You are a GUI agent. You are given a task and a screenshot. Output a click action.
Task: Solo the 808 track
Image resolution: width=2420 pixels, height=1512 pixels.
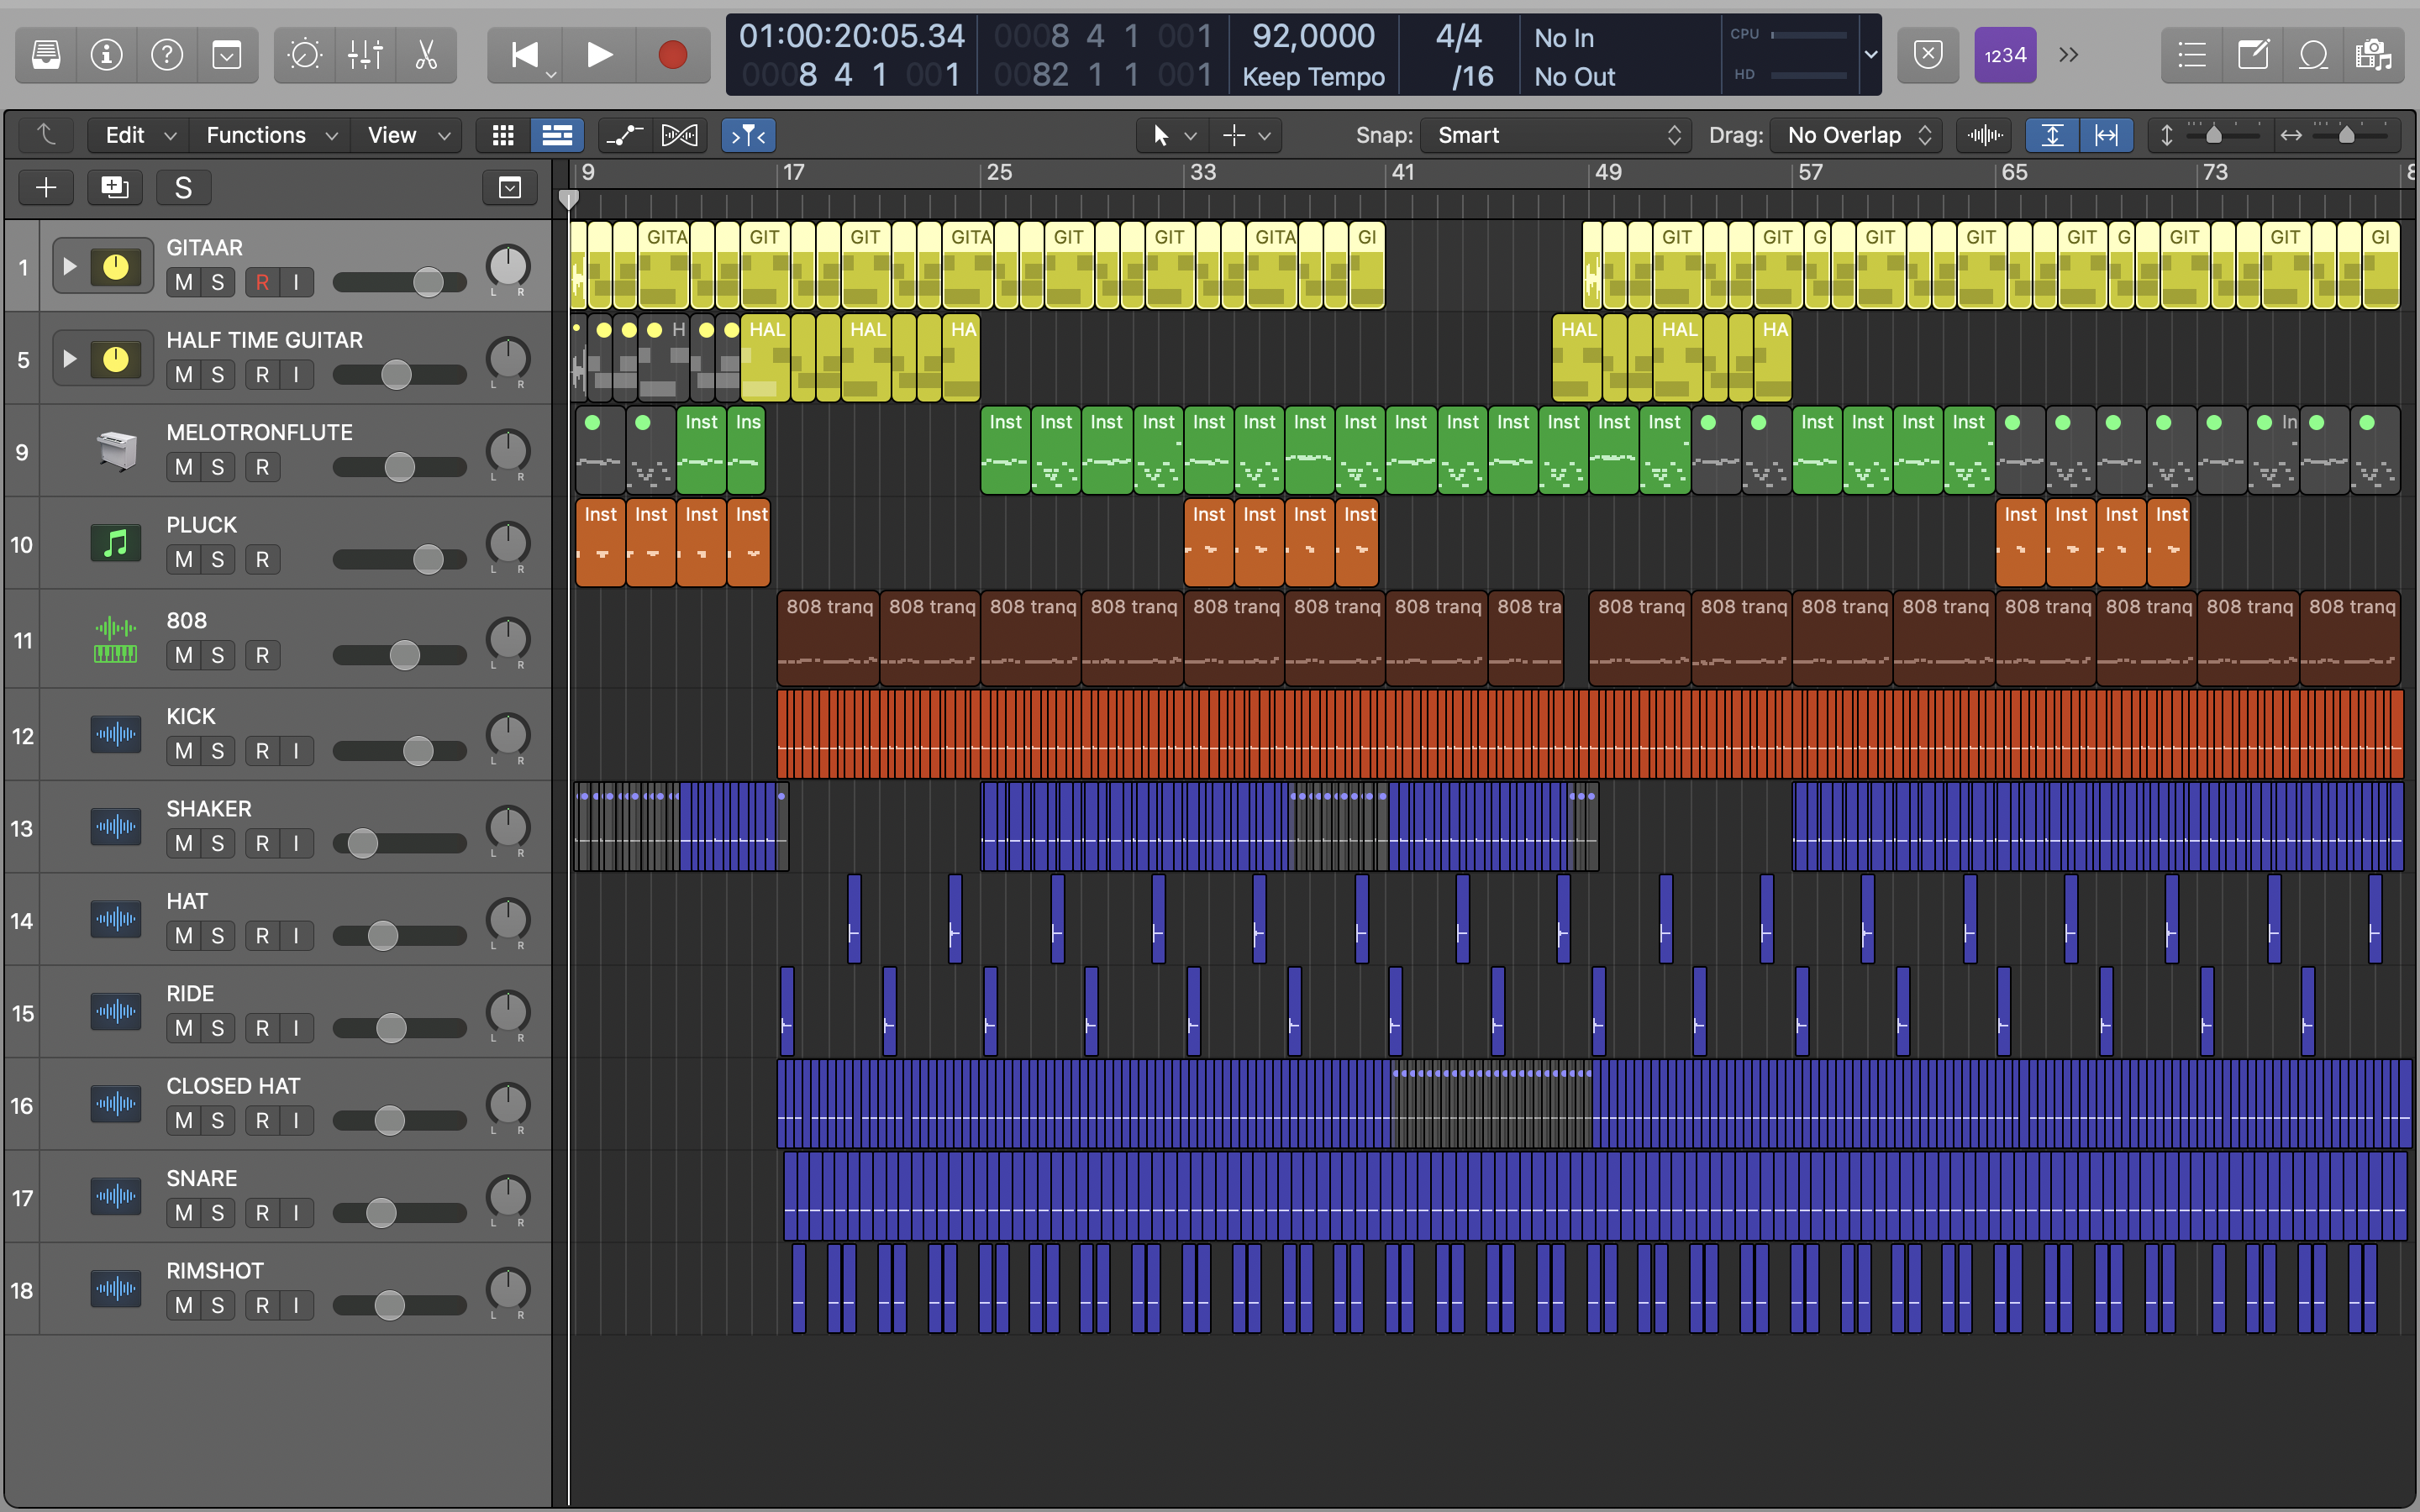tap(217, 655)
